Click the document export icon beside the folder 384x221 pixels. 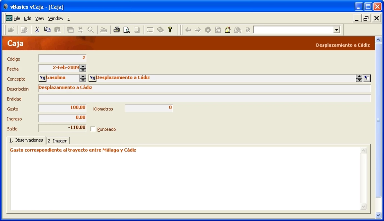(24, 30)
